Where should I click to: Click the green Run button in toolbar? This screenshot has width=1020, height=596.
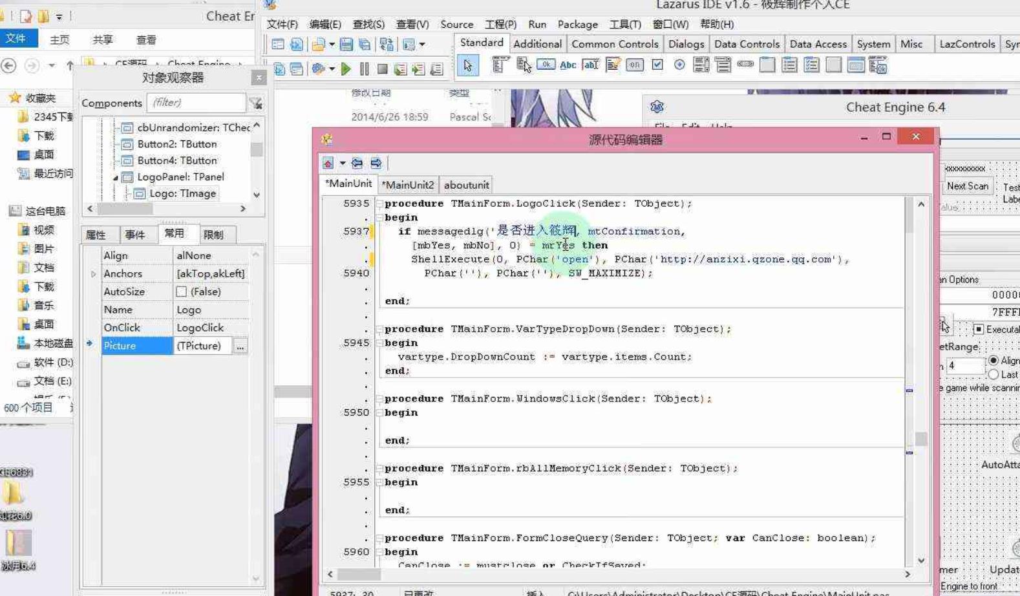coord(346,69)
